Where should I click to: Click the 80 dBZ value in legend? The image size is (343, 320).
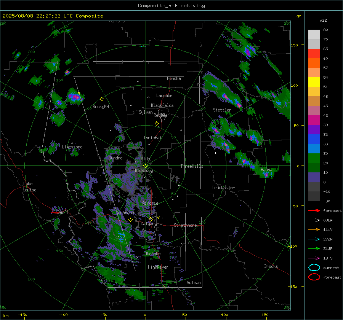[x=325, y=30]
